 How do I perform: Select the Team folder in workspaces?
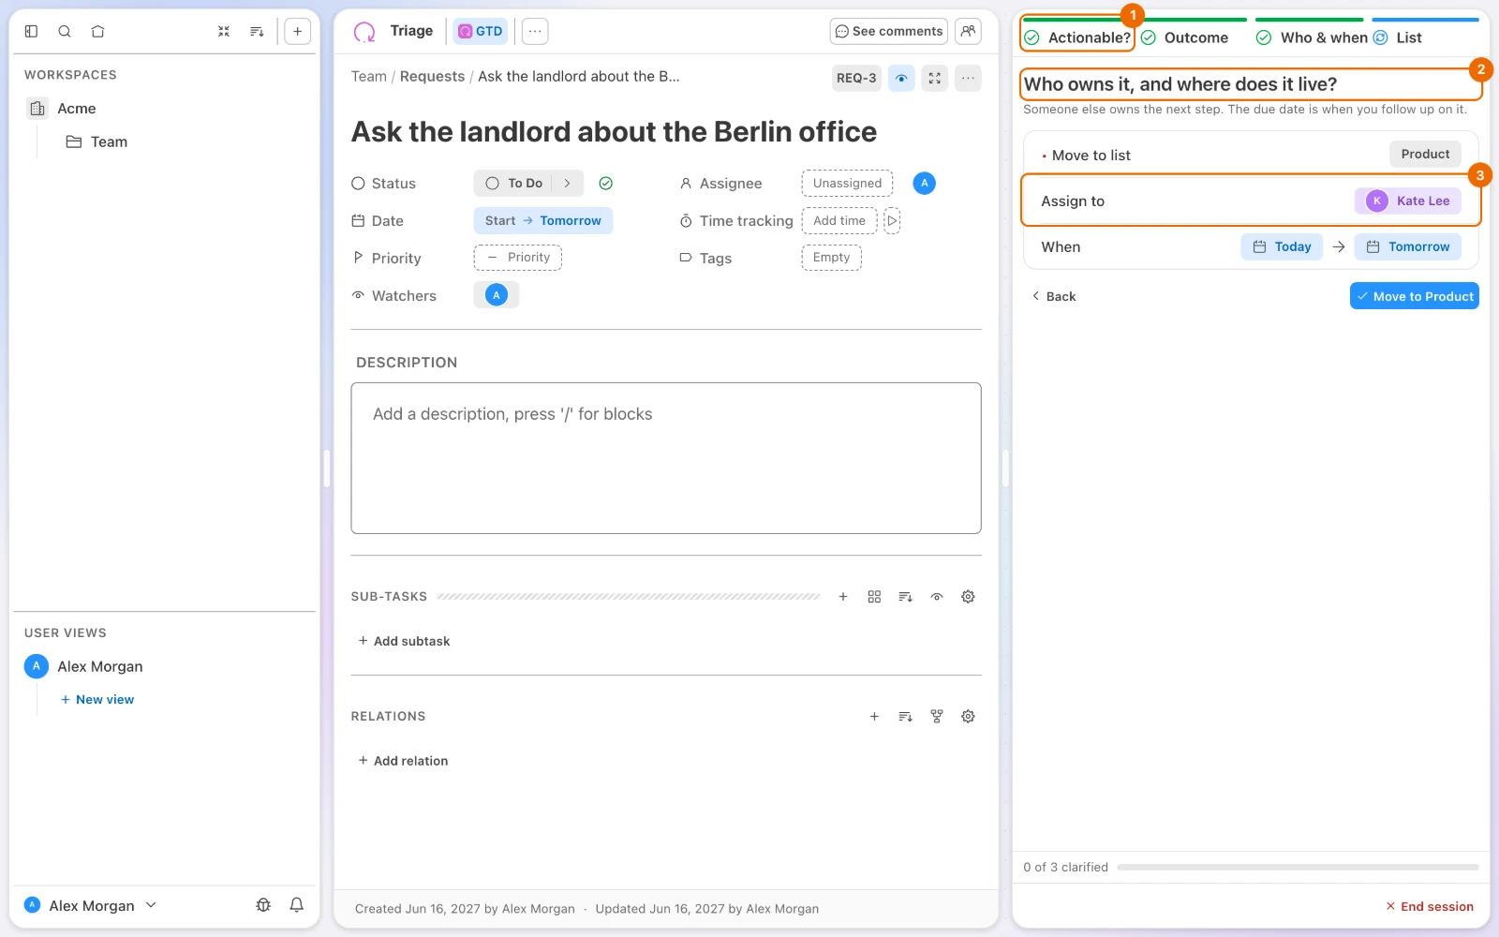click(x=96, y=142)
